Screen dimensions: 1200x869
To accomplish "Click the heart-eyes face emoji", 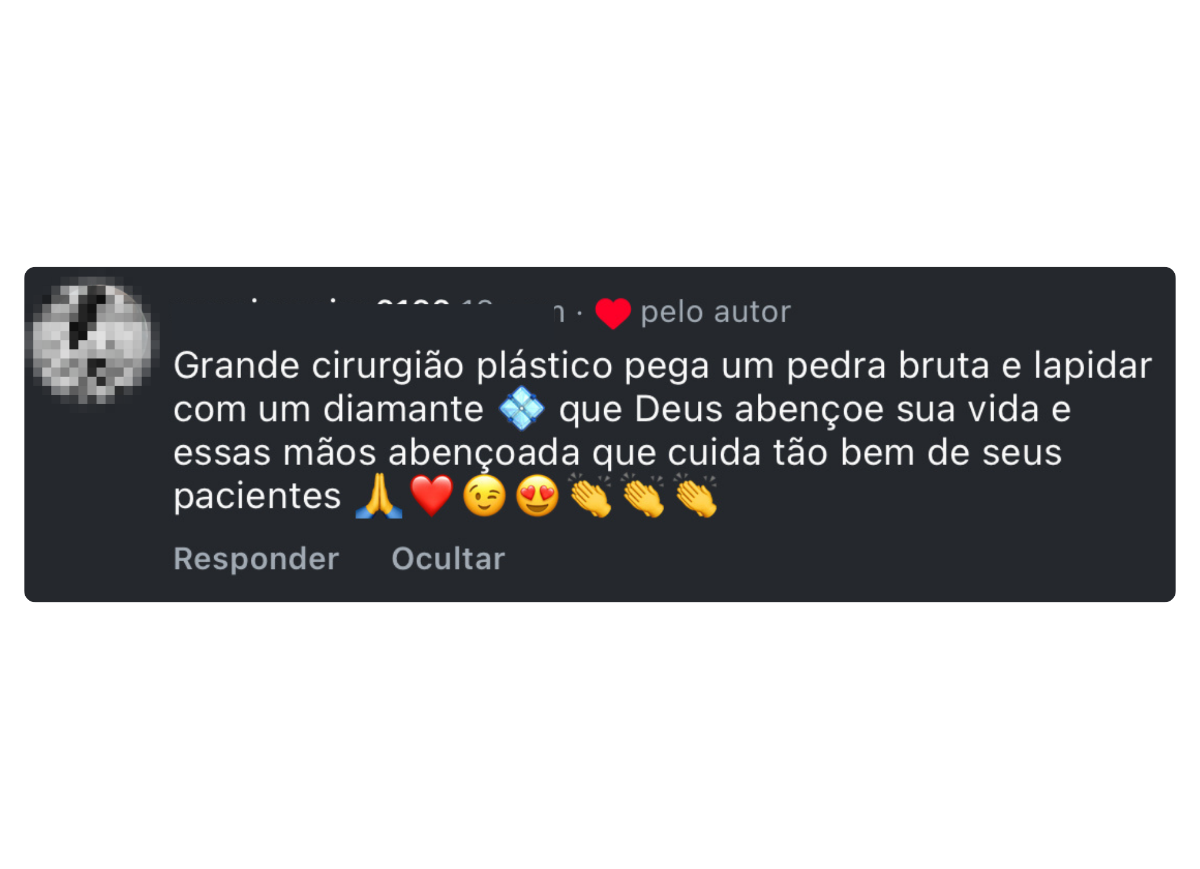I will (x=538, y=496).
